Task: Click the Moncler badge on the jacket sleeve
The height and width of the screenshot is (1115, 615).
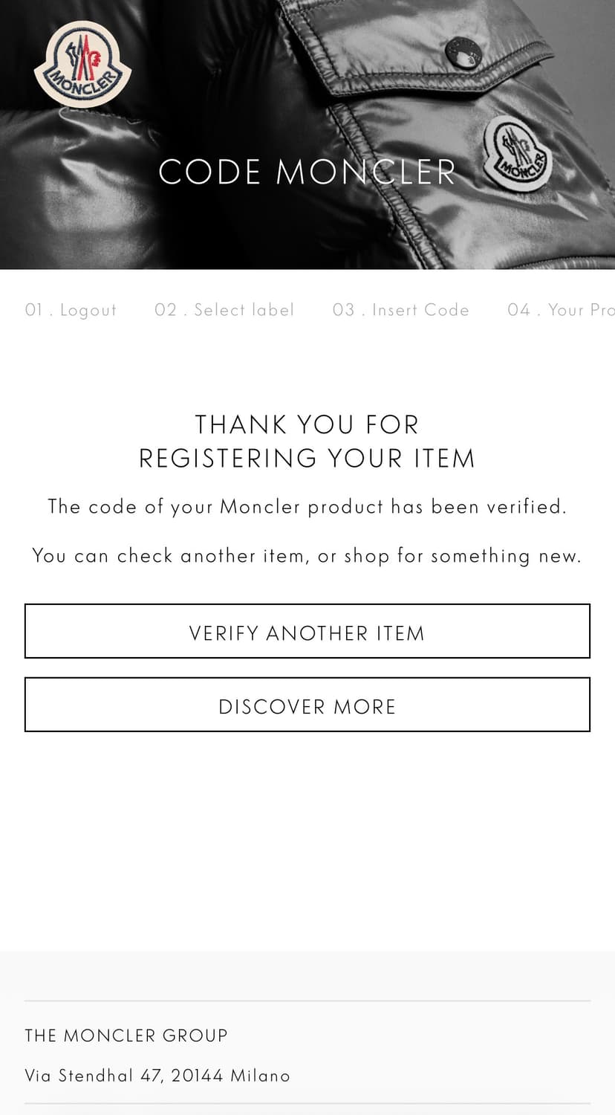Action: click(x=516, y=155)
